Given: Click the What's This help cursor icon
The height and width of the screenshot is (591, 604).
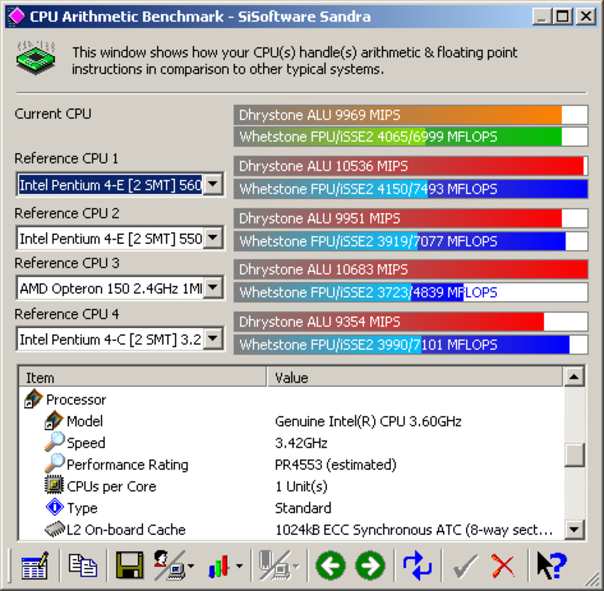Looking at the screenshot, I should click(x=552, y=565).
